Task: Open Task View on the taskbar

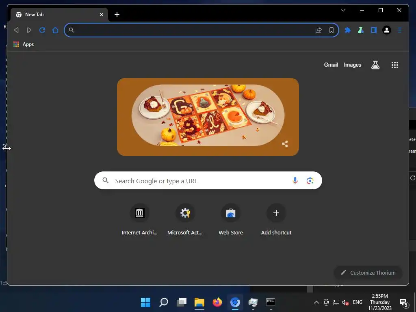Action: click(x=182, y=302)
